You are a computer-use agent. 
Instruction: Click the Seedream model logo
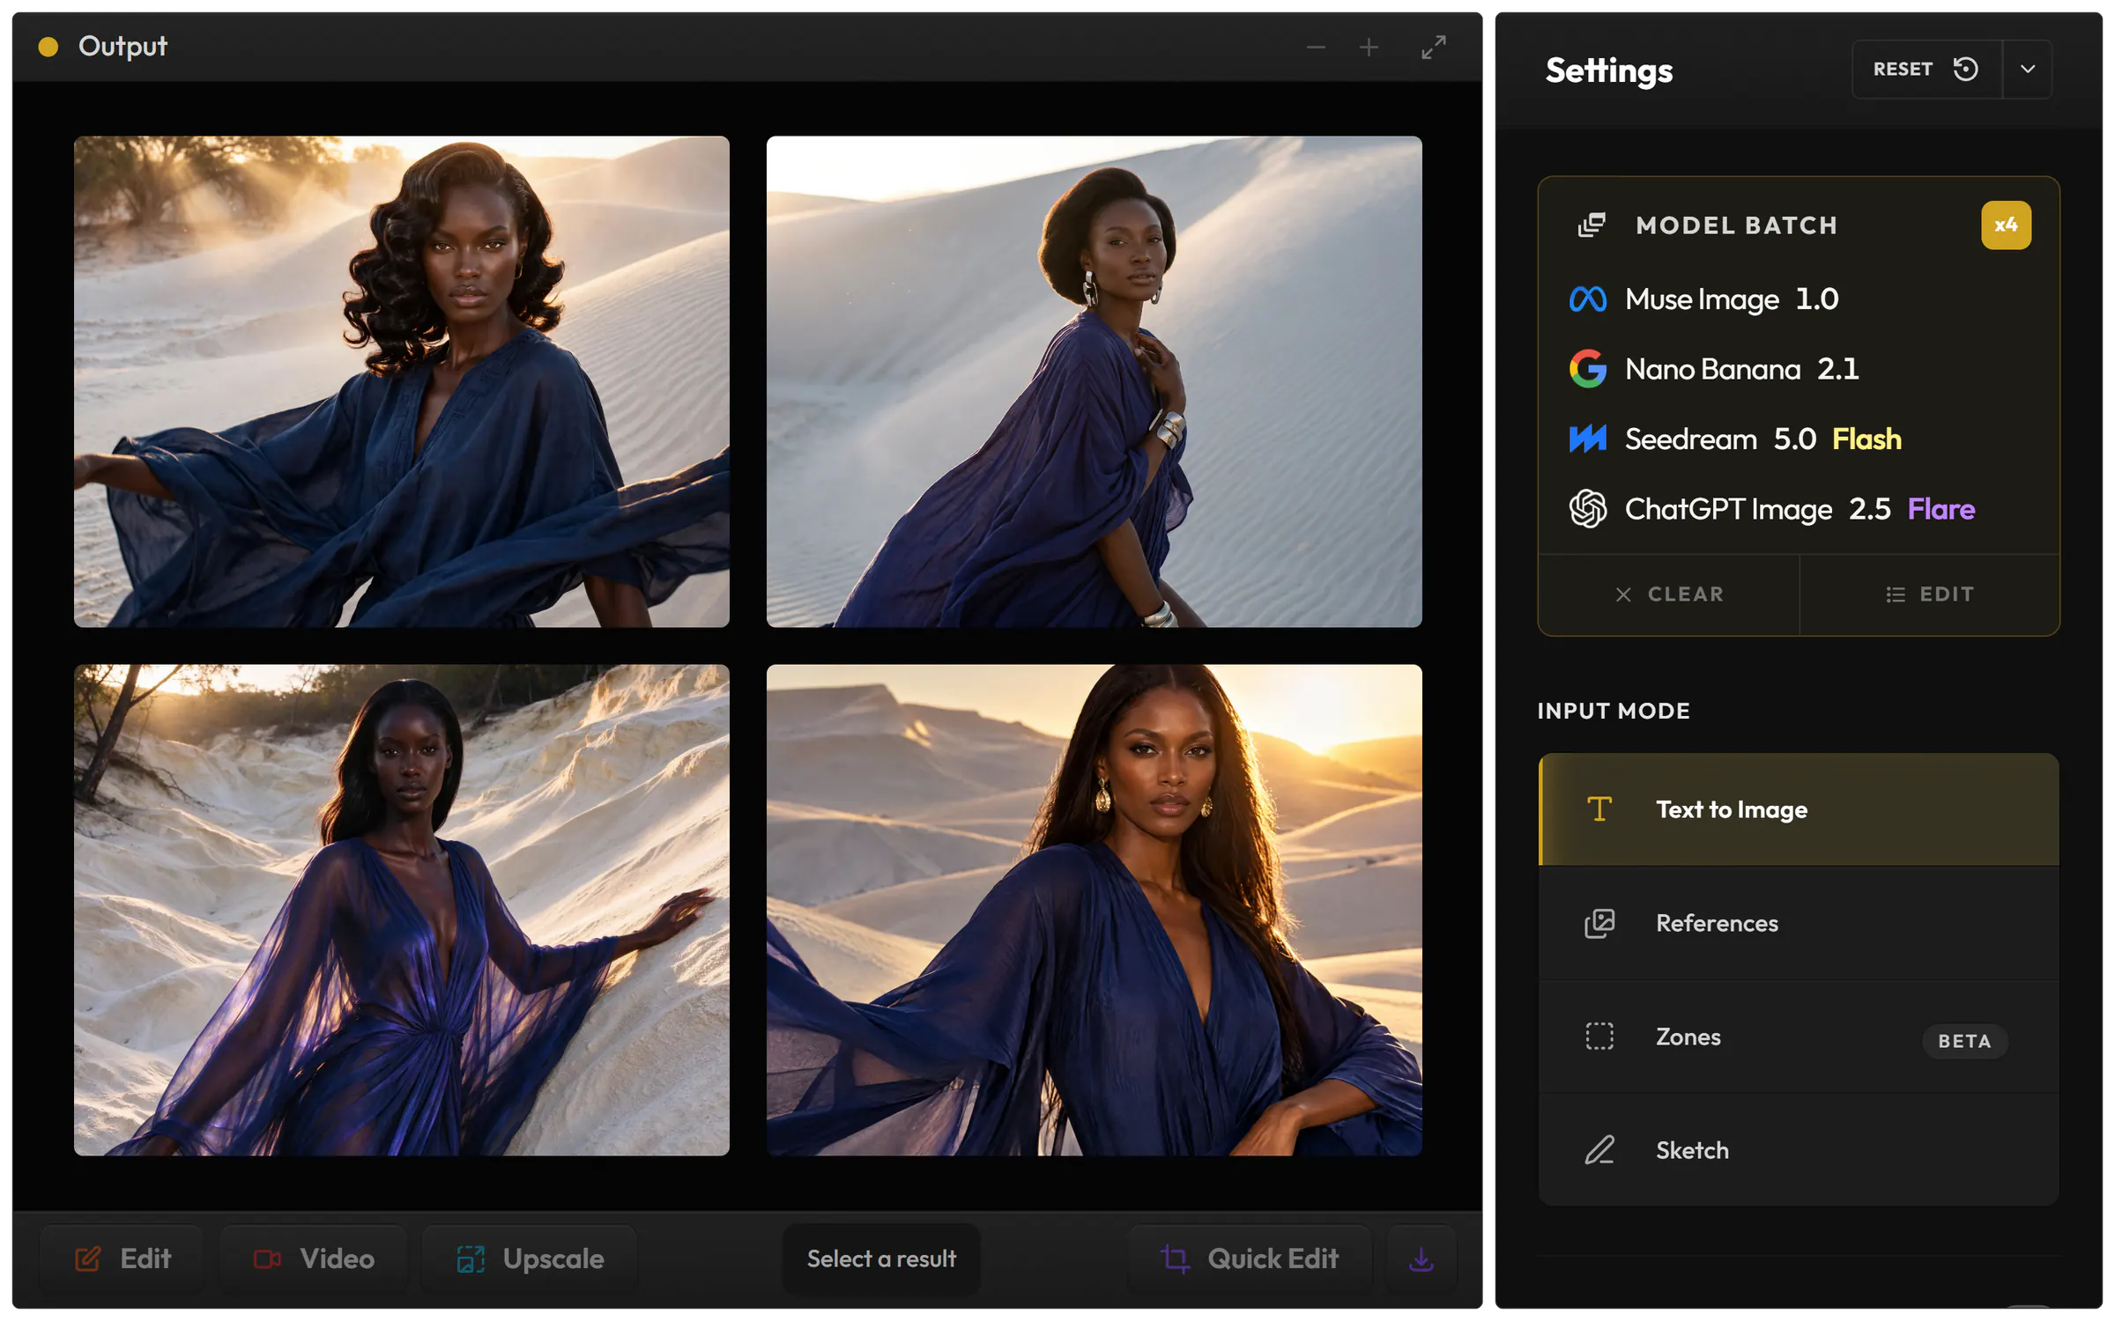pos(1588,439)
